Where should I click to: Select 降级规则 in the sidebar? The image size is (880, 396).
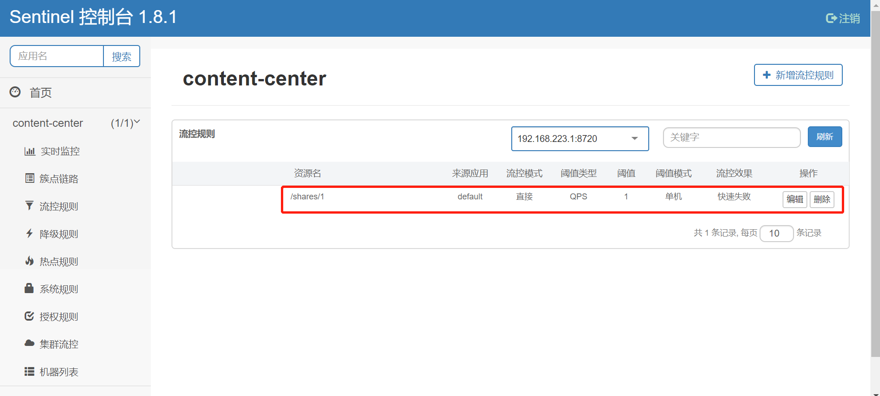tap(59, 234)
